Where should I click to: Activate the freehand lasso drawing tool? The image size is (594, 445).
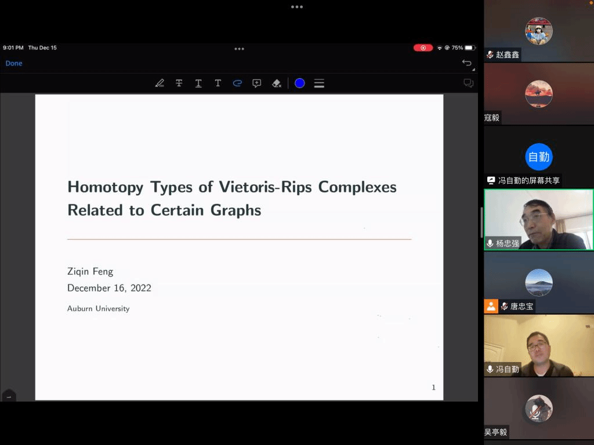pos(237,83)
